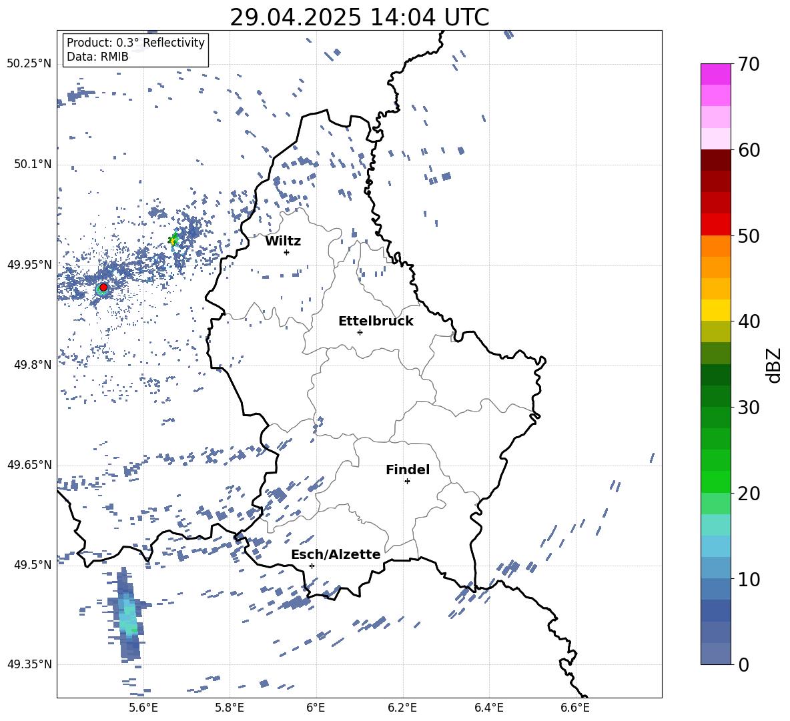Click the Ettelbruck station cross marker
790x721 pixels.
click(x=360, y=332)
